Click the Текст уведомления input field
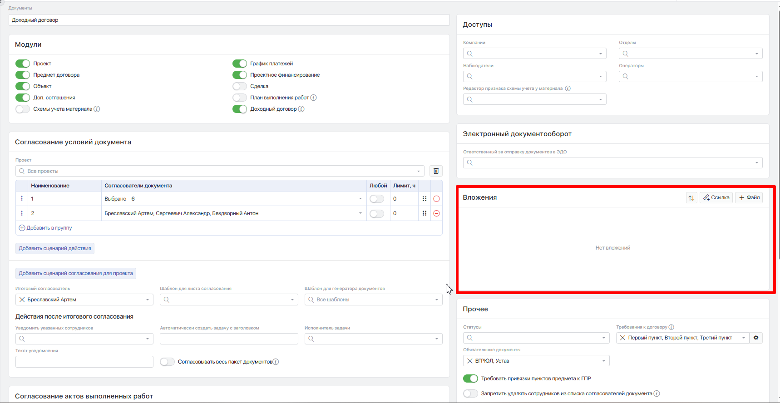Screen dimensions: 780x403 click(84, 362)
